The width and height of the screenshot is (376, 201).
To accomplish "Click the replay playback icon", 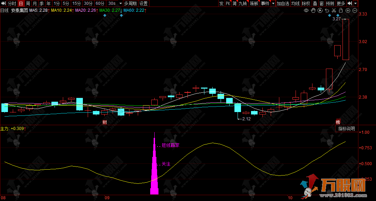I will [320, 11].
